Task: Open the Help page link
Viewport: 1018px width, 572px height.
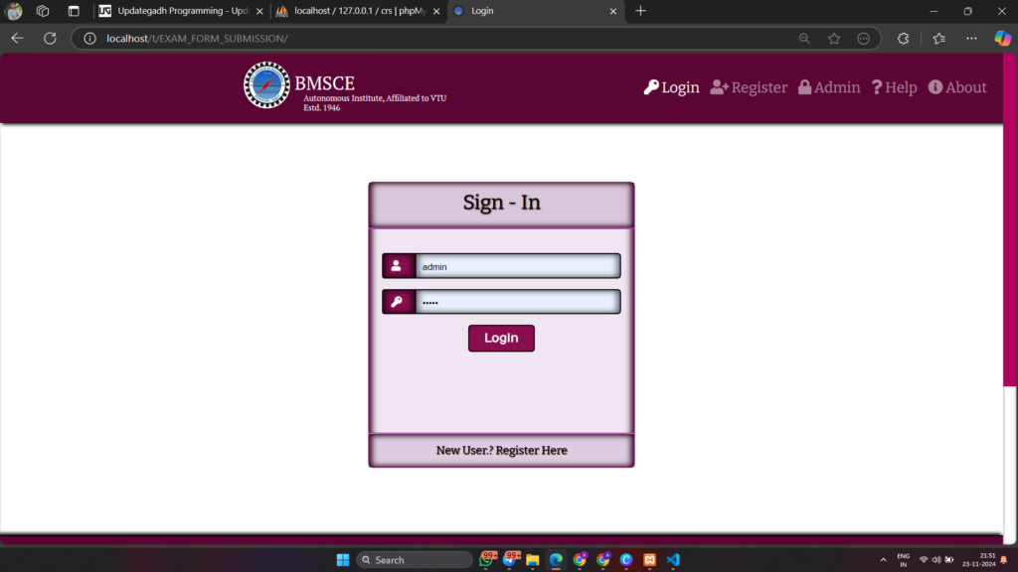Action: click(x=894, y=87)
